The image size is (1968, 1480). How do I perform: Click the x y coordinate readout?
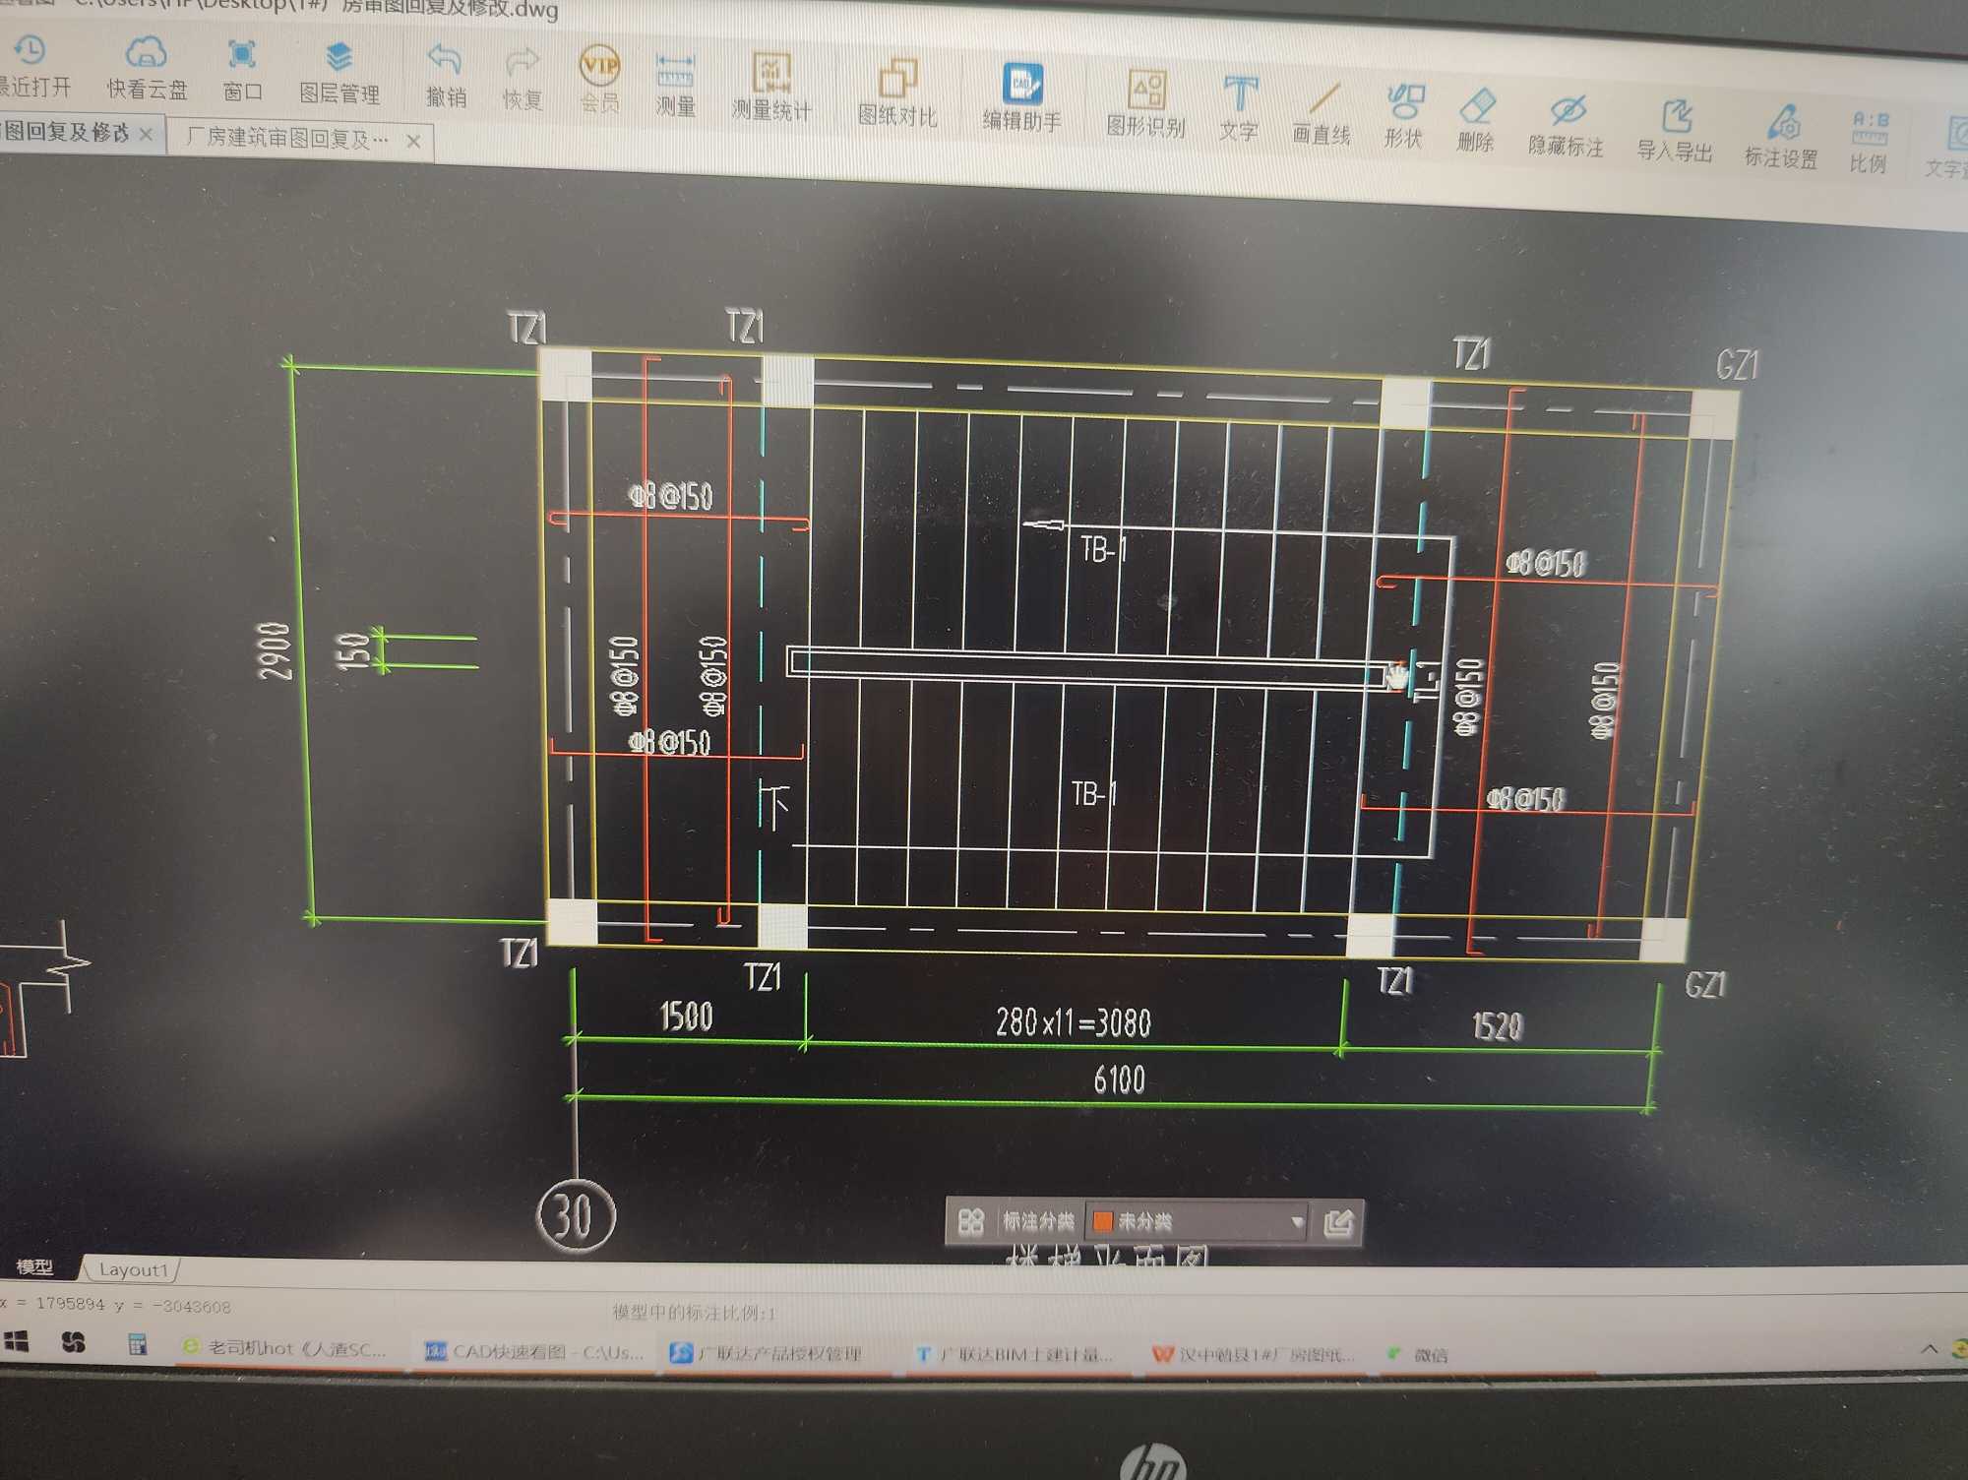coord(116,1305)
